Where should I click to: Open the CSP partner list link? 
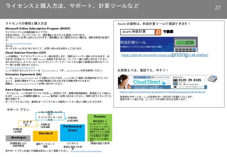(20, 67)
